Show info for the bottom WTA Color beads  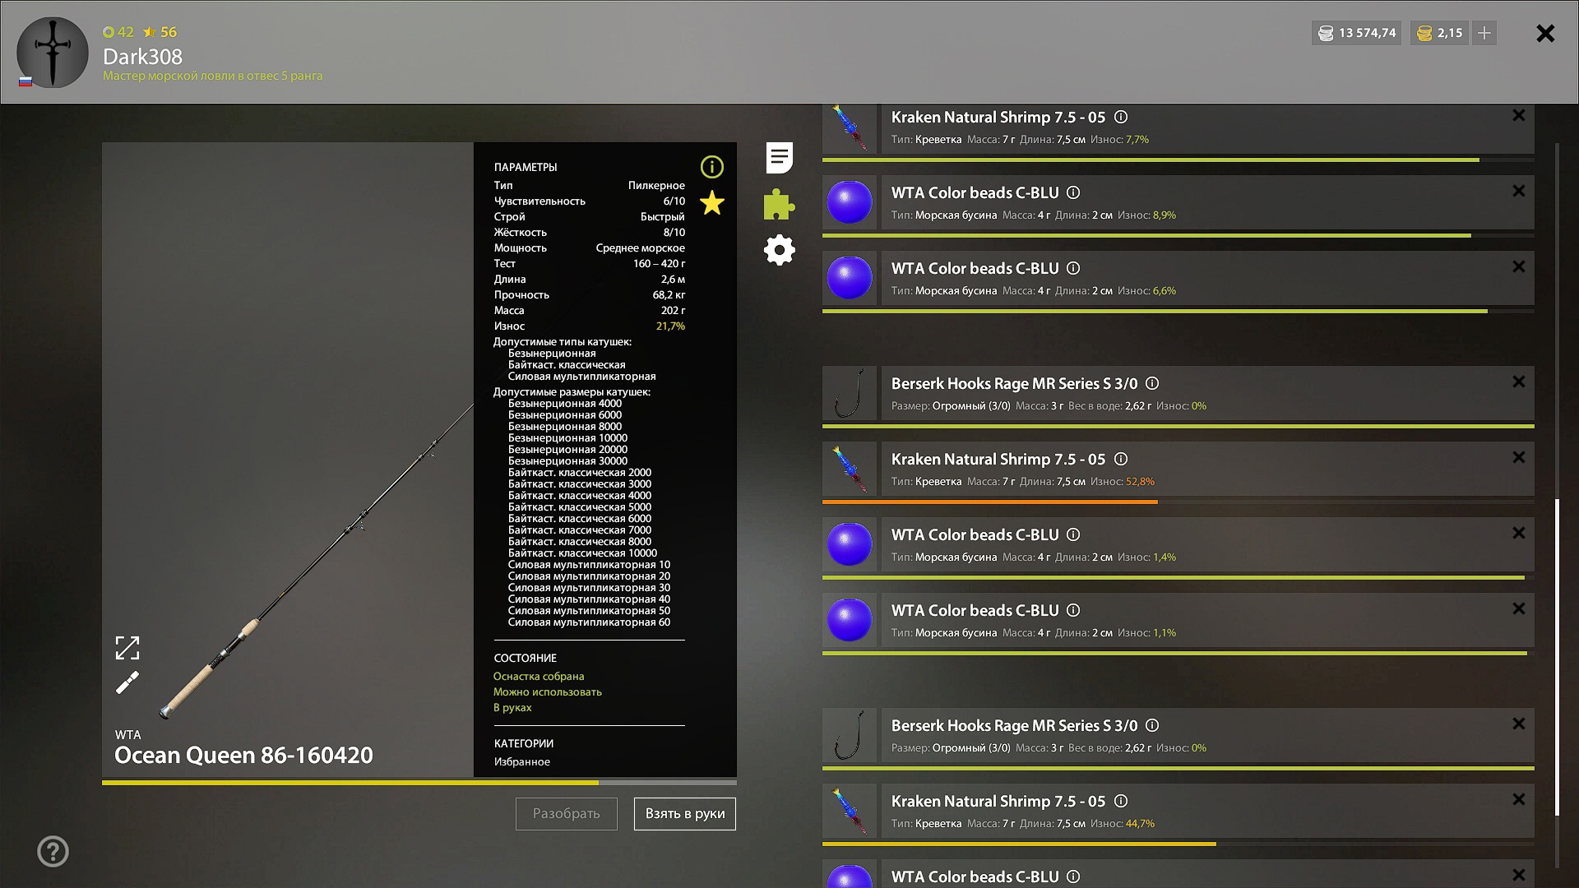pyautogui.click(x=1073, y=876)
